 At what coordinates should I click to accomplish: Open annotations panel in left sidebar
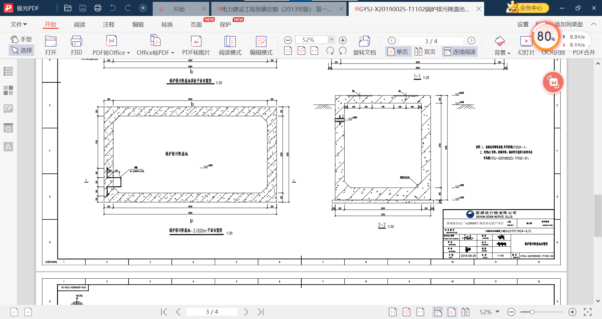point(8,109)
